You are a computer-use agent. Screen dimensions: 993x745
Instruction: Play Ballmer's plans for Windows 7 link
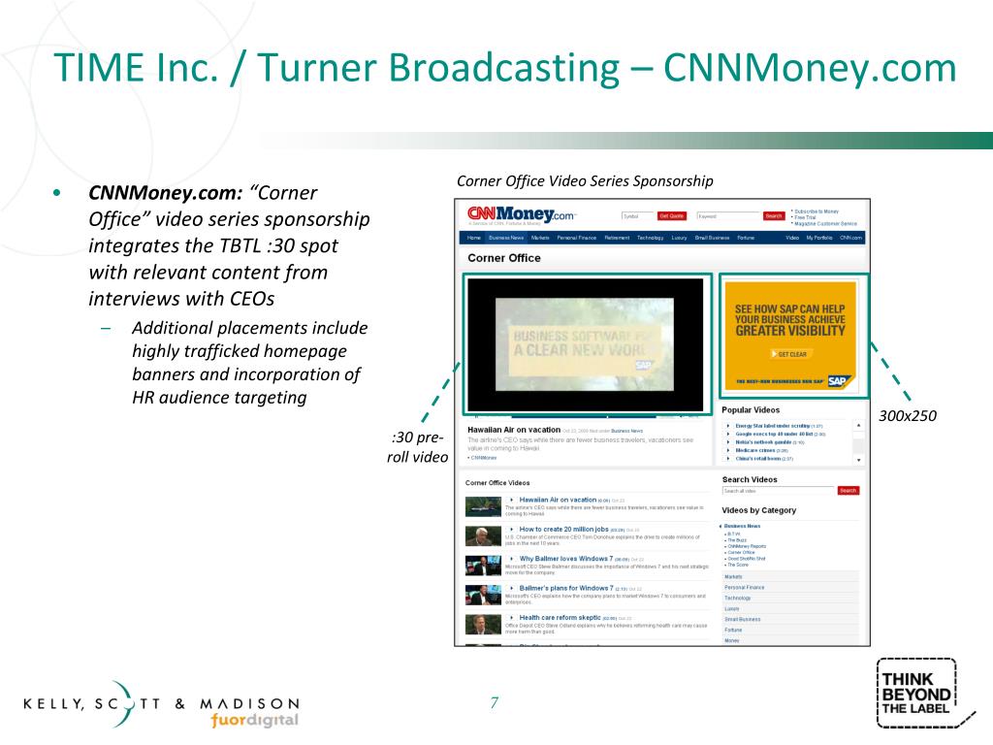[x=566, y=588]
